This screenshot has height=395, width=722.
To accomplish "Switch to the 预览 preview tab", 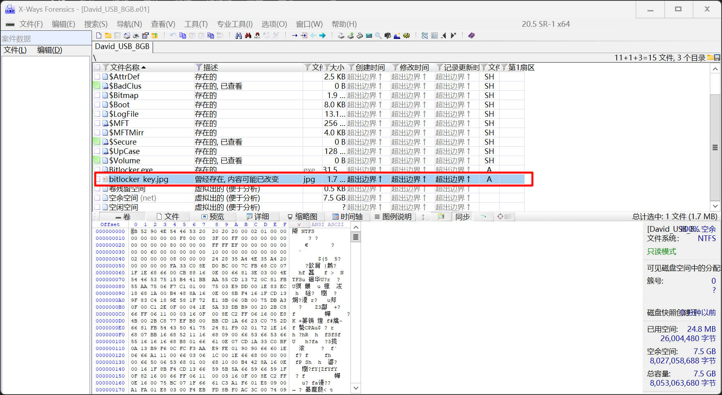I will pos(213,217).
